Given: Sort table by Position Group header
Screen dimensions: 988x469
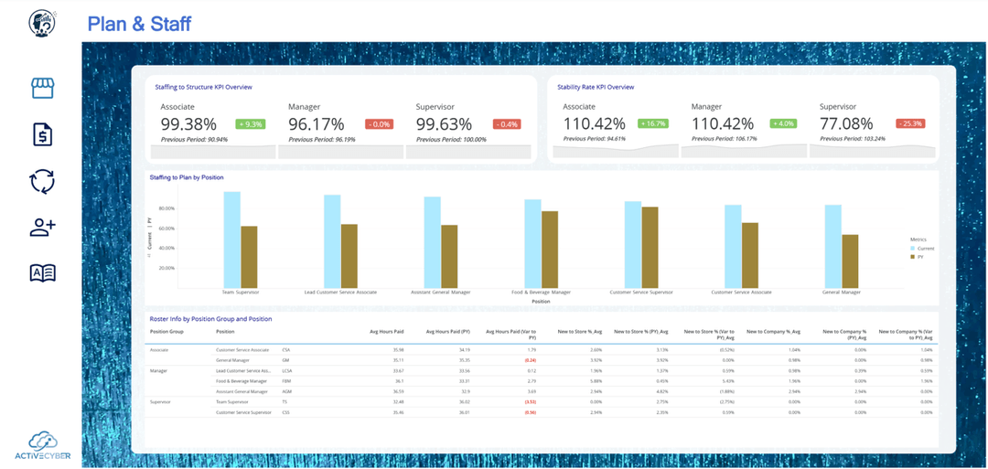Looking at the screenshot, I should 166,331.
